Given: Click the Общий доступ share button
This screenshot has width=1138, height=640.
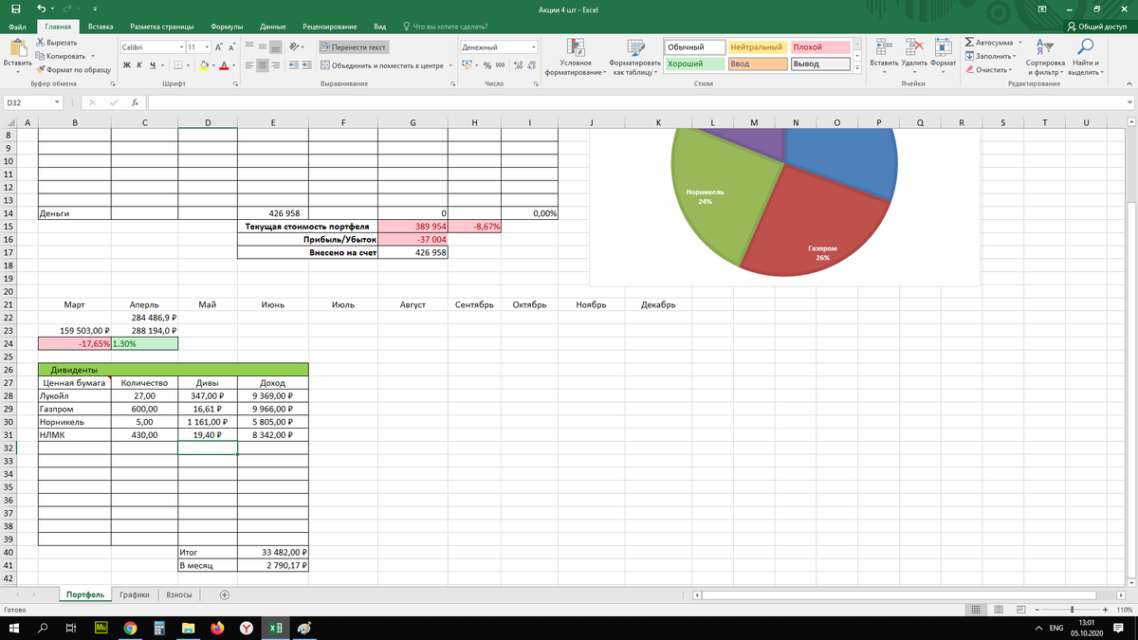Looking at the screenshot, I should 1095,27.
